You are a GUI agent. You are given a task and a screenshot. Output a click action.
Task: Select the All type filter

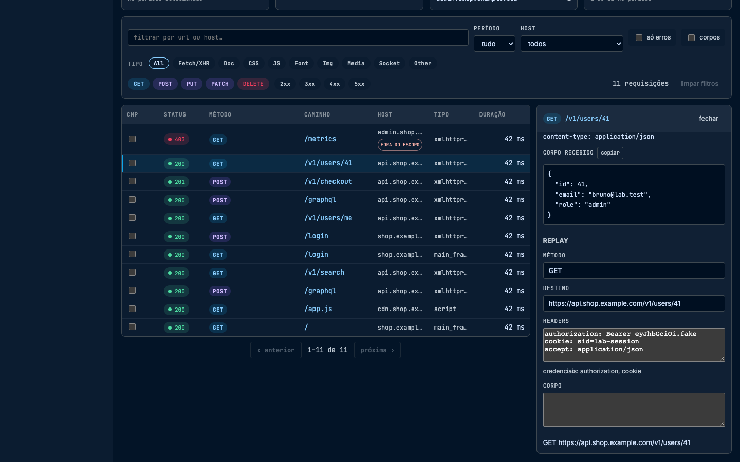(159, 63)
